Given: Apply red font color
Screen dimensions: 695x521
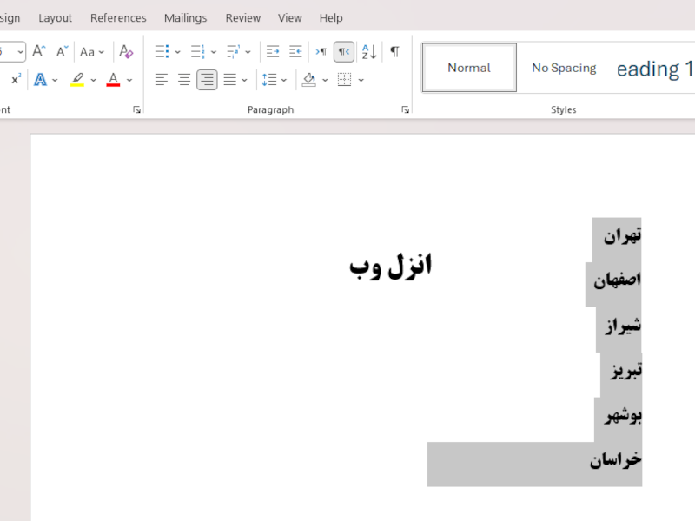Looking at the screenshot, I should click(114, 80).
